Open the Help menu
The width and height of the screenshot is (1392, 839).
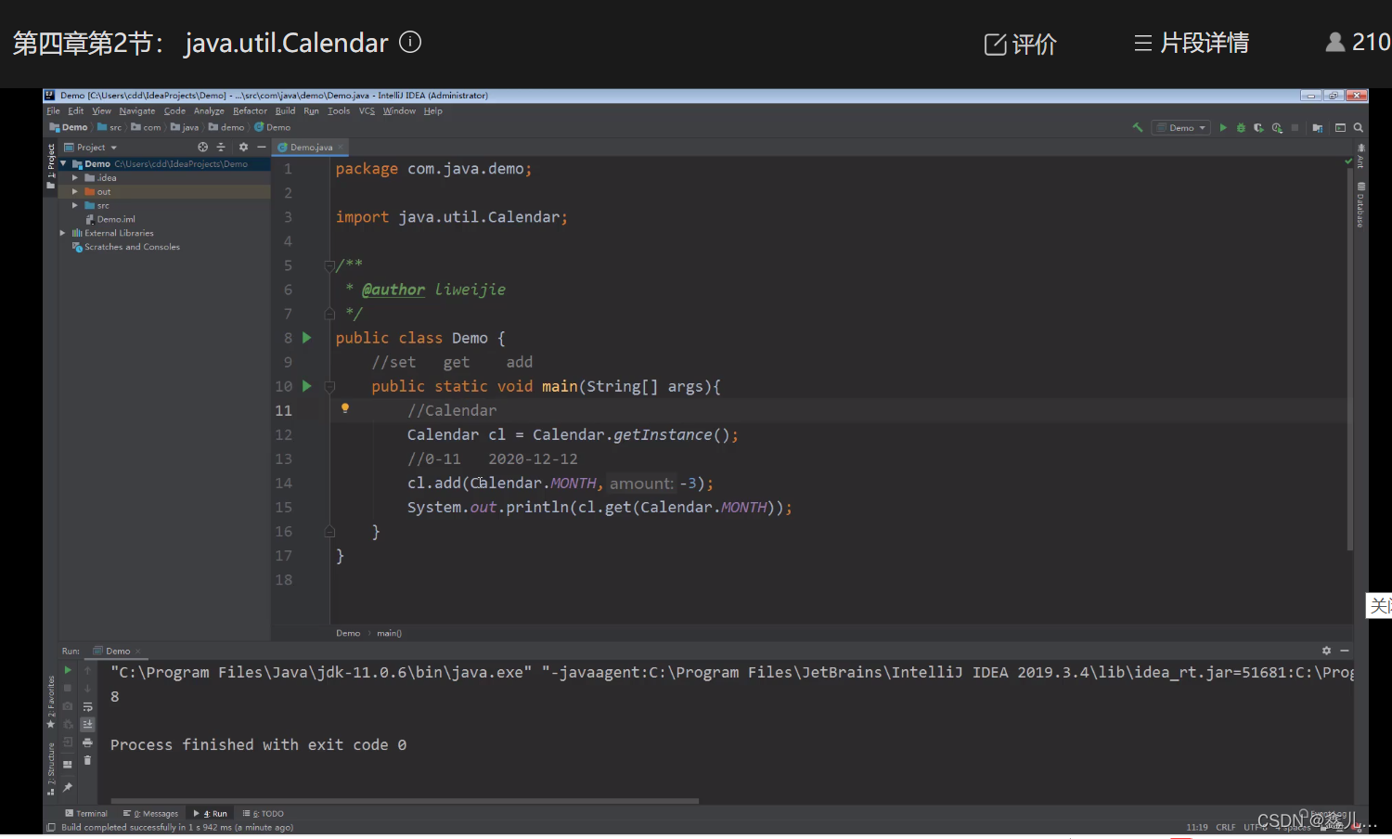pos(433,111)
